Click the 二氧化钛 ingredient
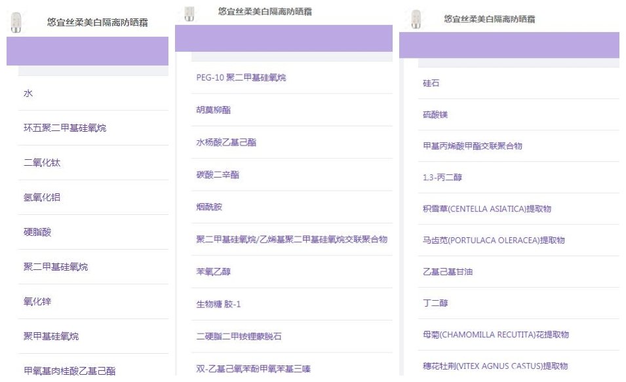Image resolution: width=626 pixels, height=382 pixels. [x=42, y=162]
